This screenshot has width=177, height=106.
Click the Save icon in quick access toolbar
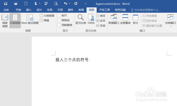pos(6,4)
